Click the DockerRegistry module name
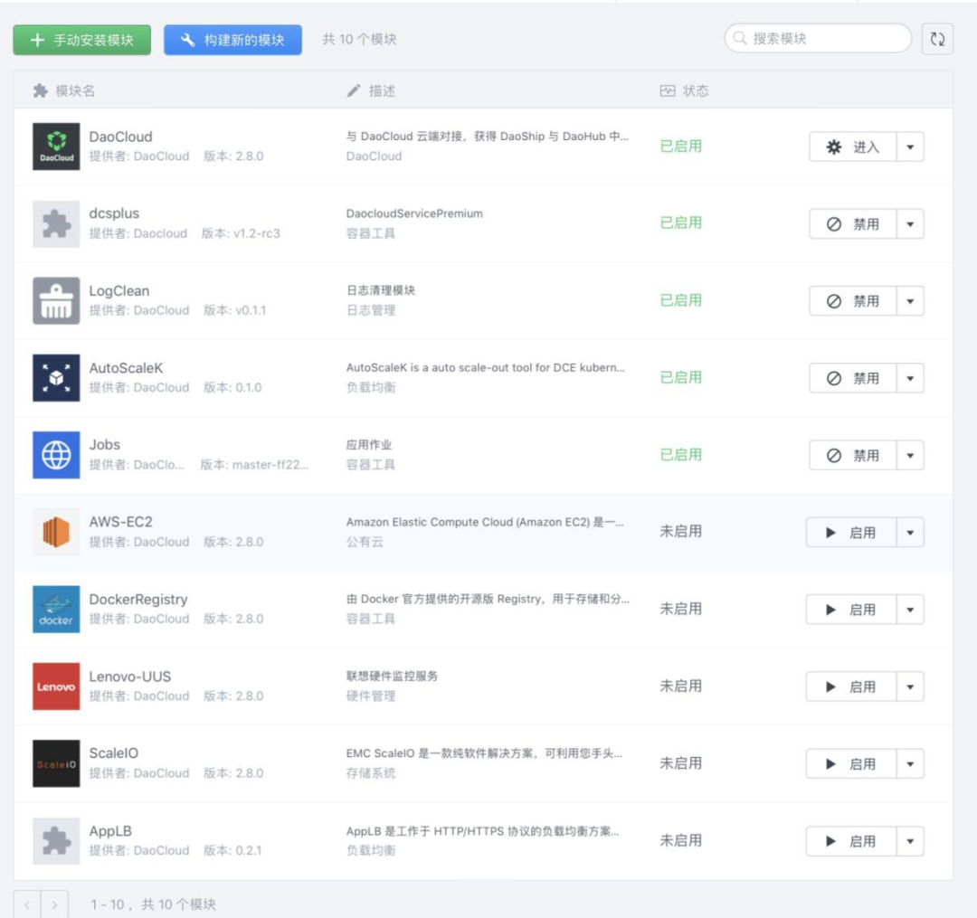This screenshot has width=977, height=918. [138, 599]
